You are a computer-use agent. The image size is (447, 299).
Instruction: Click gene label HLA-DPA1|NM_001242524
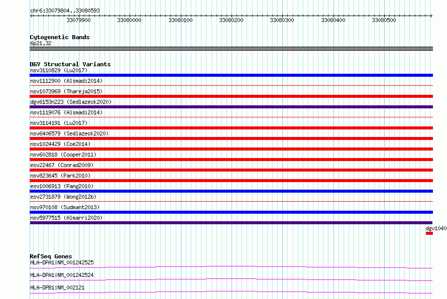pos(62,275)
